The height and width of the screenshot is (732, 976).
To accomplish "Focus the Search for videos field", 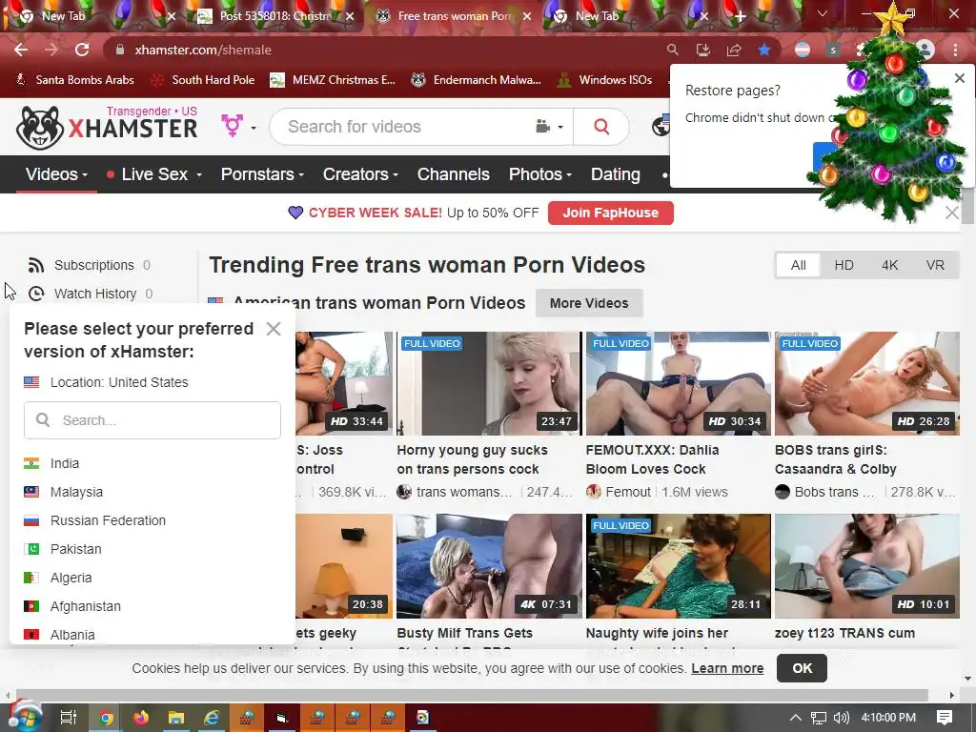I will [404, 127].
